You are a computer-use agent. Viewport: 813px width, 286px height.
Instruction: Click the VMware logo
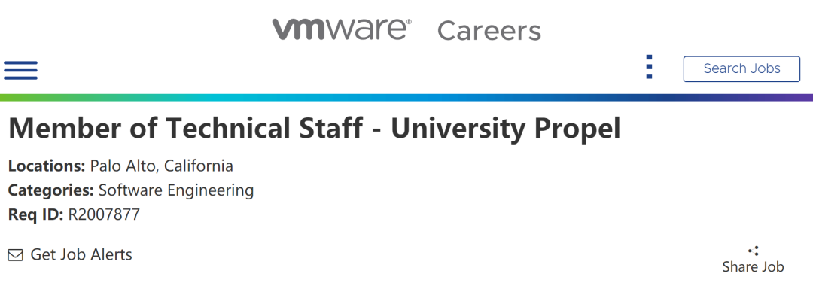(x=342, y=29)
